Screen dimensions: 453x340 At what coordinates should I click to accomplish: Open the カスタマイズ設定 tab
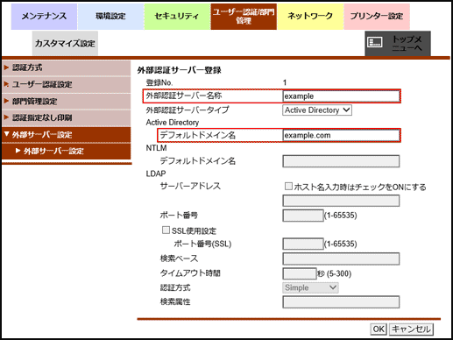(65, 44)
